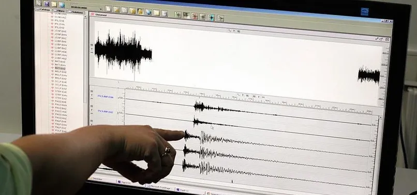
Task: Open Microsoft FrontPage from the taskbar
Action: pyautogui.click(x=160, y=187)
